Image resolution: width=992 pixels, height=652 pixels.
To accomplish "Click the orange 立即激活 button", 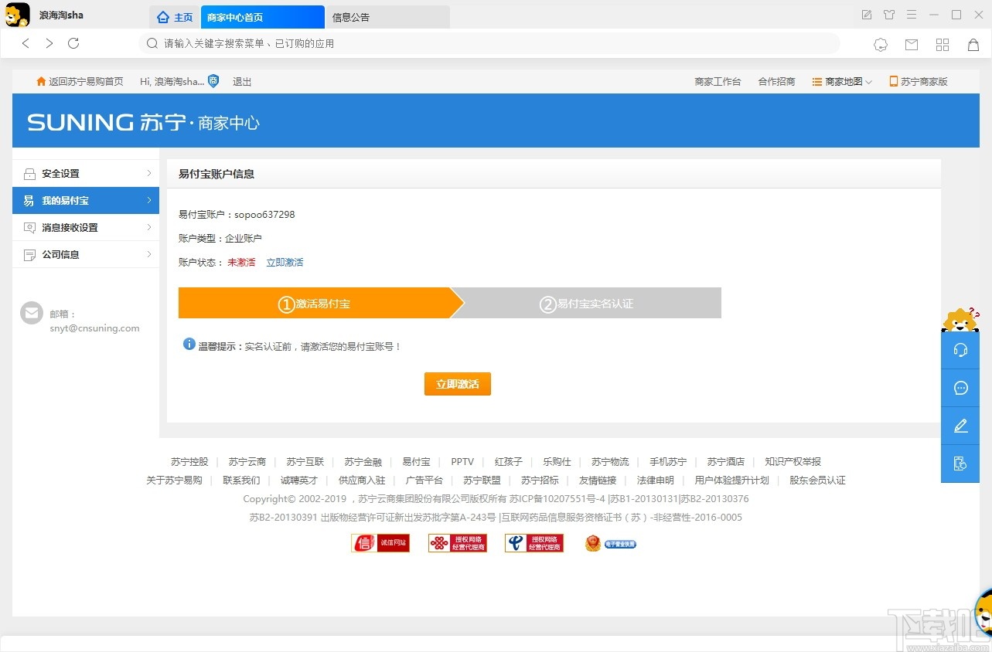I will point(457,383).
